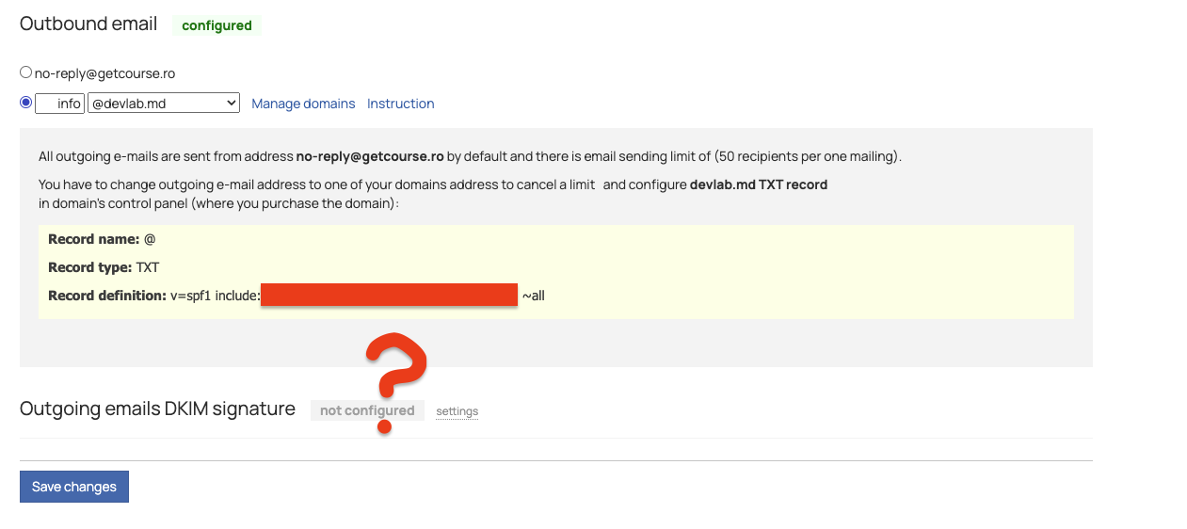
Task: Click the 'info' sender name input field
Action: coord(60,104)
